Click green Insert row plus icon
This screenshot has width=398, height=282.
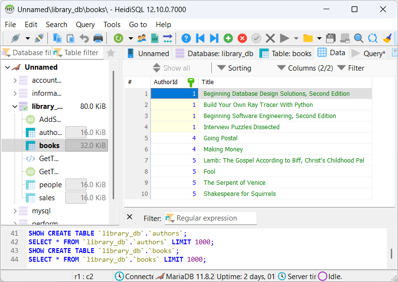[x=228, y=38]
